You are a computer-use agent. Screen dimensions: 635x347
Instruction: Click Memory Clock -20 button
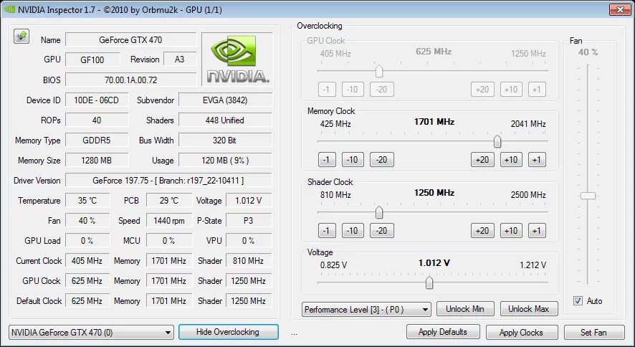click(381, 160)
